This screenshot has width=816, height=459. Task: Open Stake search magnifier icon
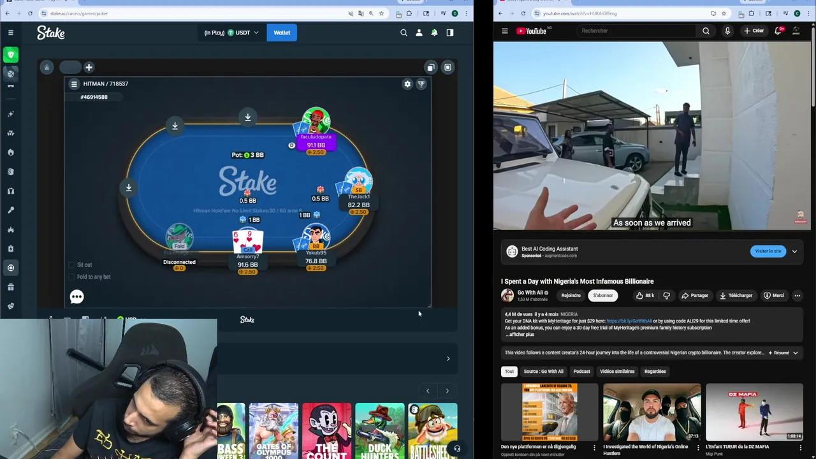click(404, 33)
